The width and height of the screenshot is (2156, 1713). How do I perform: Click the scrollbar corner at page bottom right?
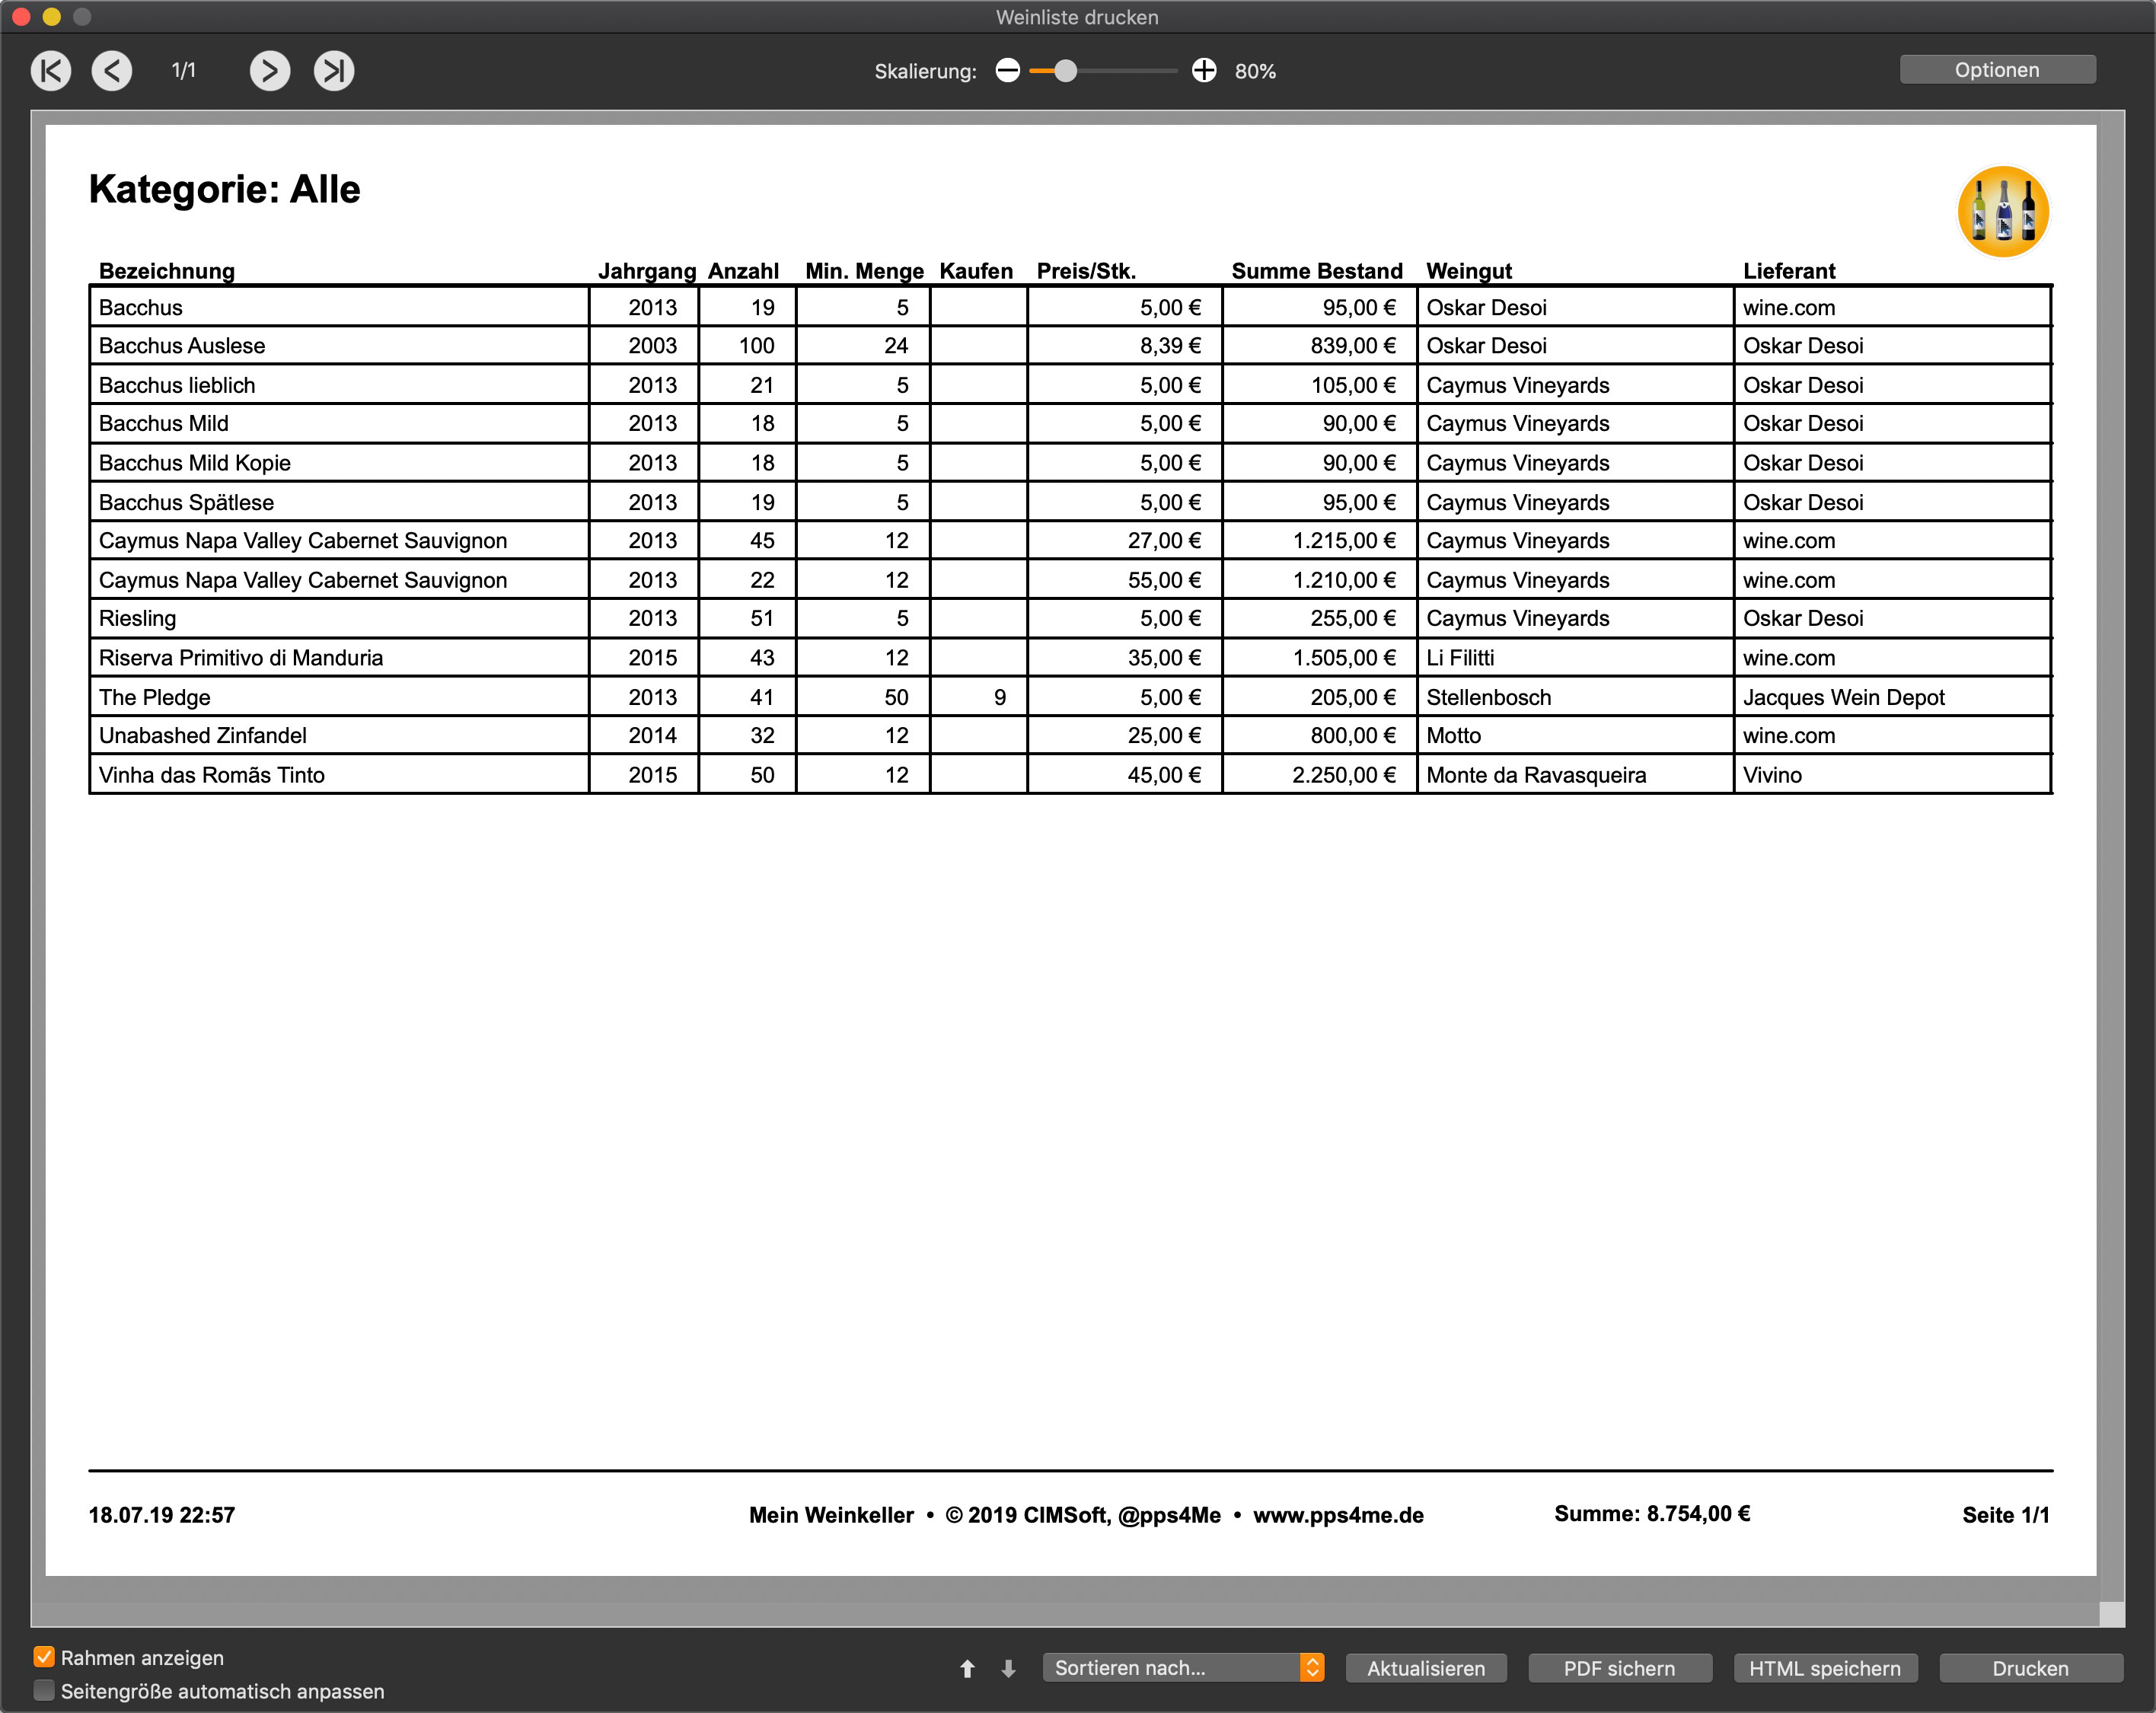[2111, 1614]
